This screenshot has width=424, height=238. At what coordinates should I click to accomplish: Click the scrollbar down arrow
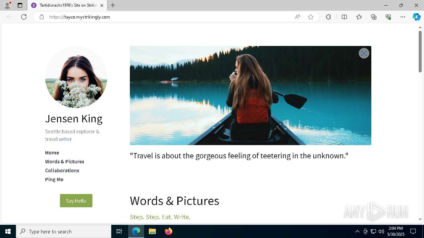[420, 219]
